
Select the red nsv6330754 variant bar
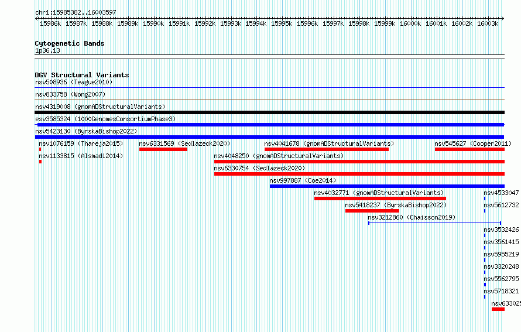pyautogui.click(x=359, y=174)
